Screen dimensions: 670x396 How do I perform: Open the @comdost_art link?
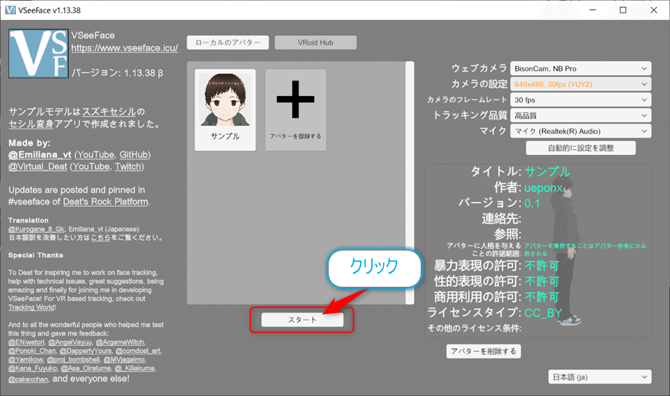138,351
